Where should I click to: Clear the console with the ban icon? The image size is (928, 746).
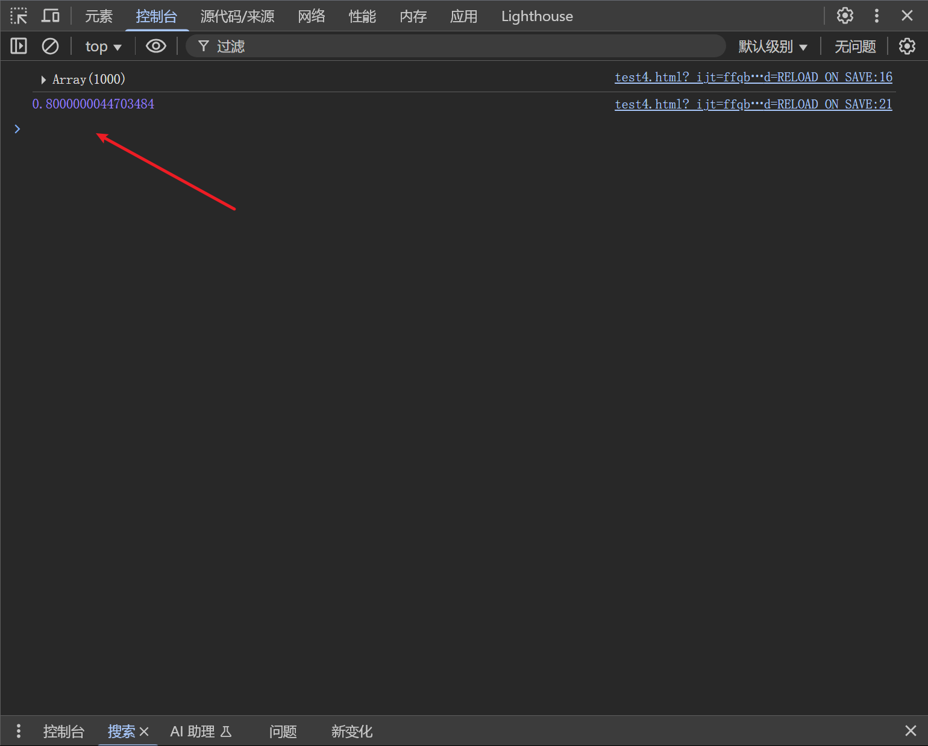50,46
